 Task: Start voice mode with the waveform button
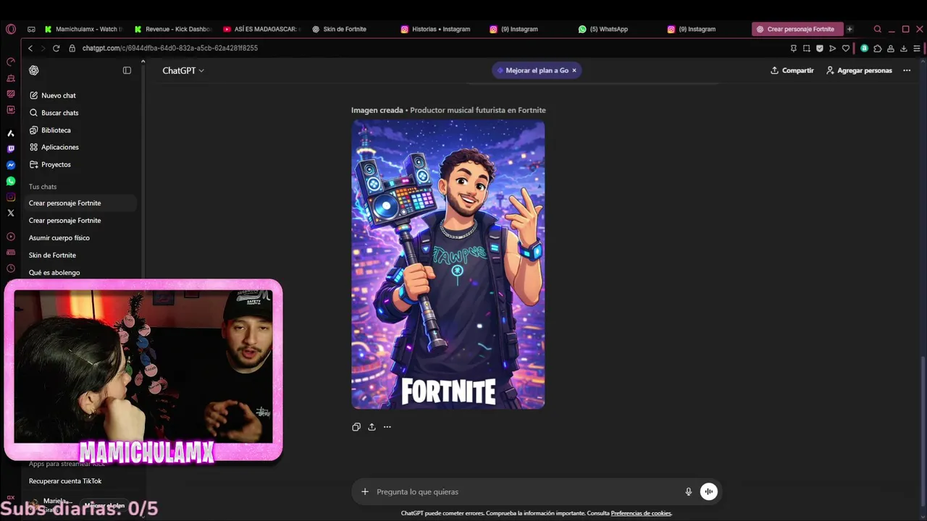(x=709, y=492)
